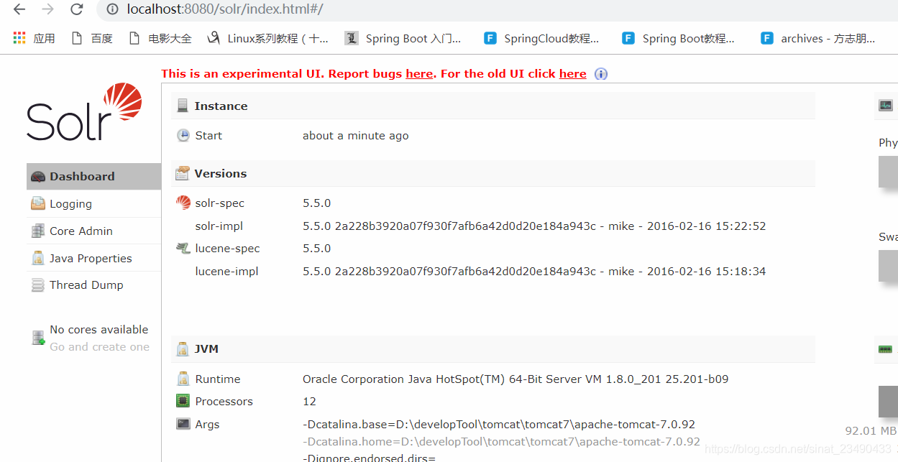Screen dimensions: 898x462
Task: Open the Java Properties menu item
Action: coord(93,258)
